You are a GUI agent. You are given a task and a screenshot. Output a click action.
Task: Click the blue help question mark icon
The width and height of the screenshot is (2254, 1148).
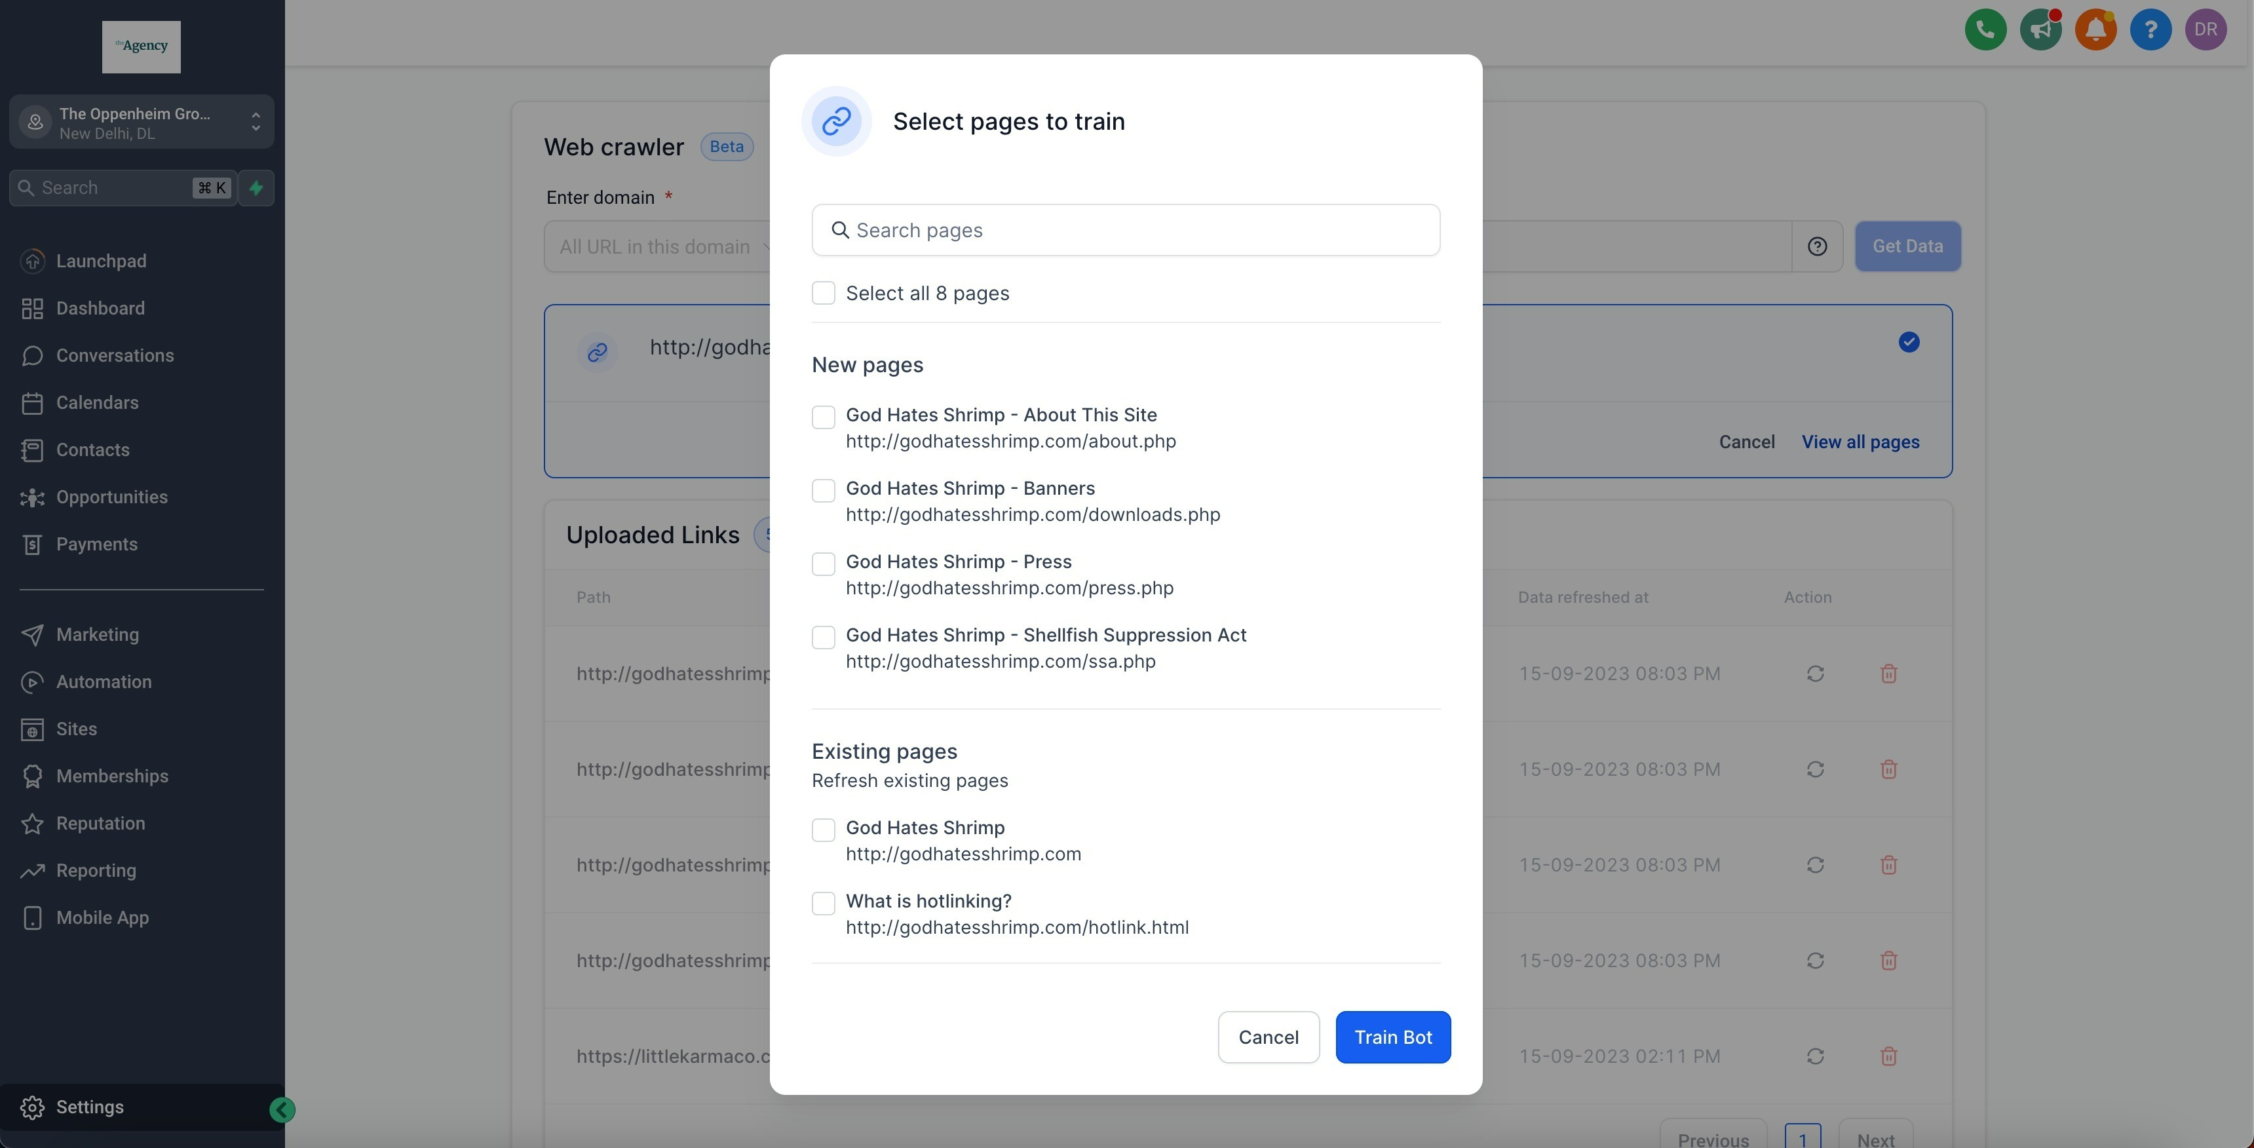[x=2150, y=29]
